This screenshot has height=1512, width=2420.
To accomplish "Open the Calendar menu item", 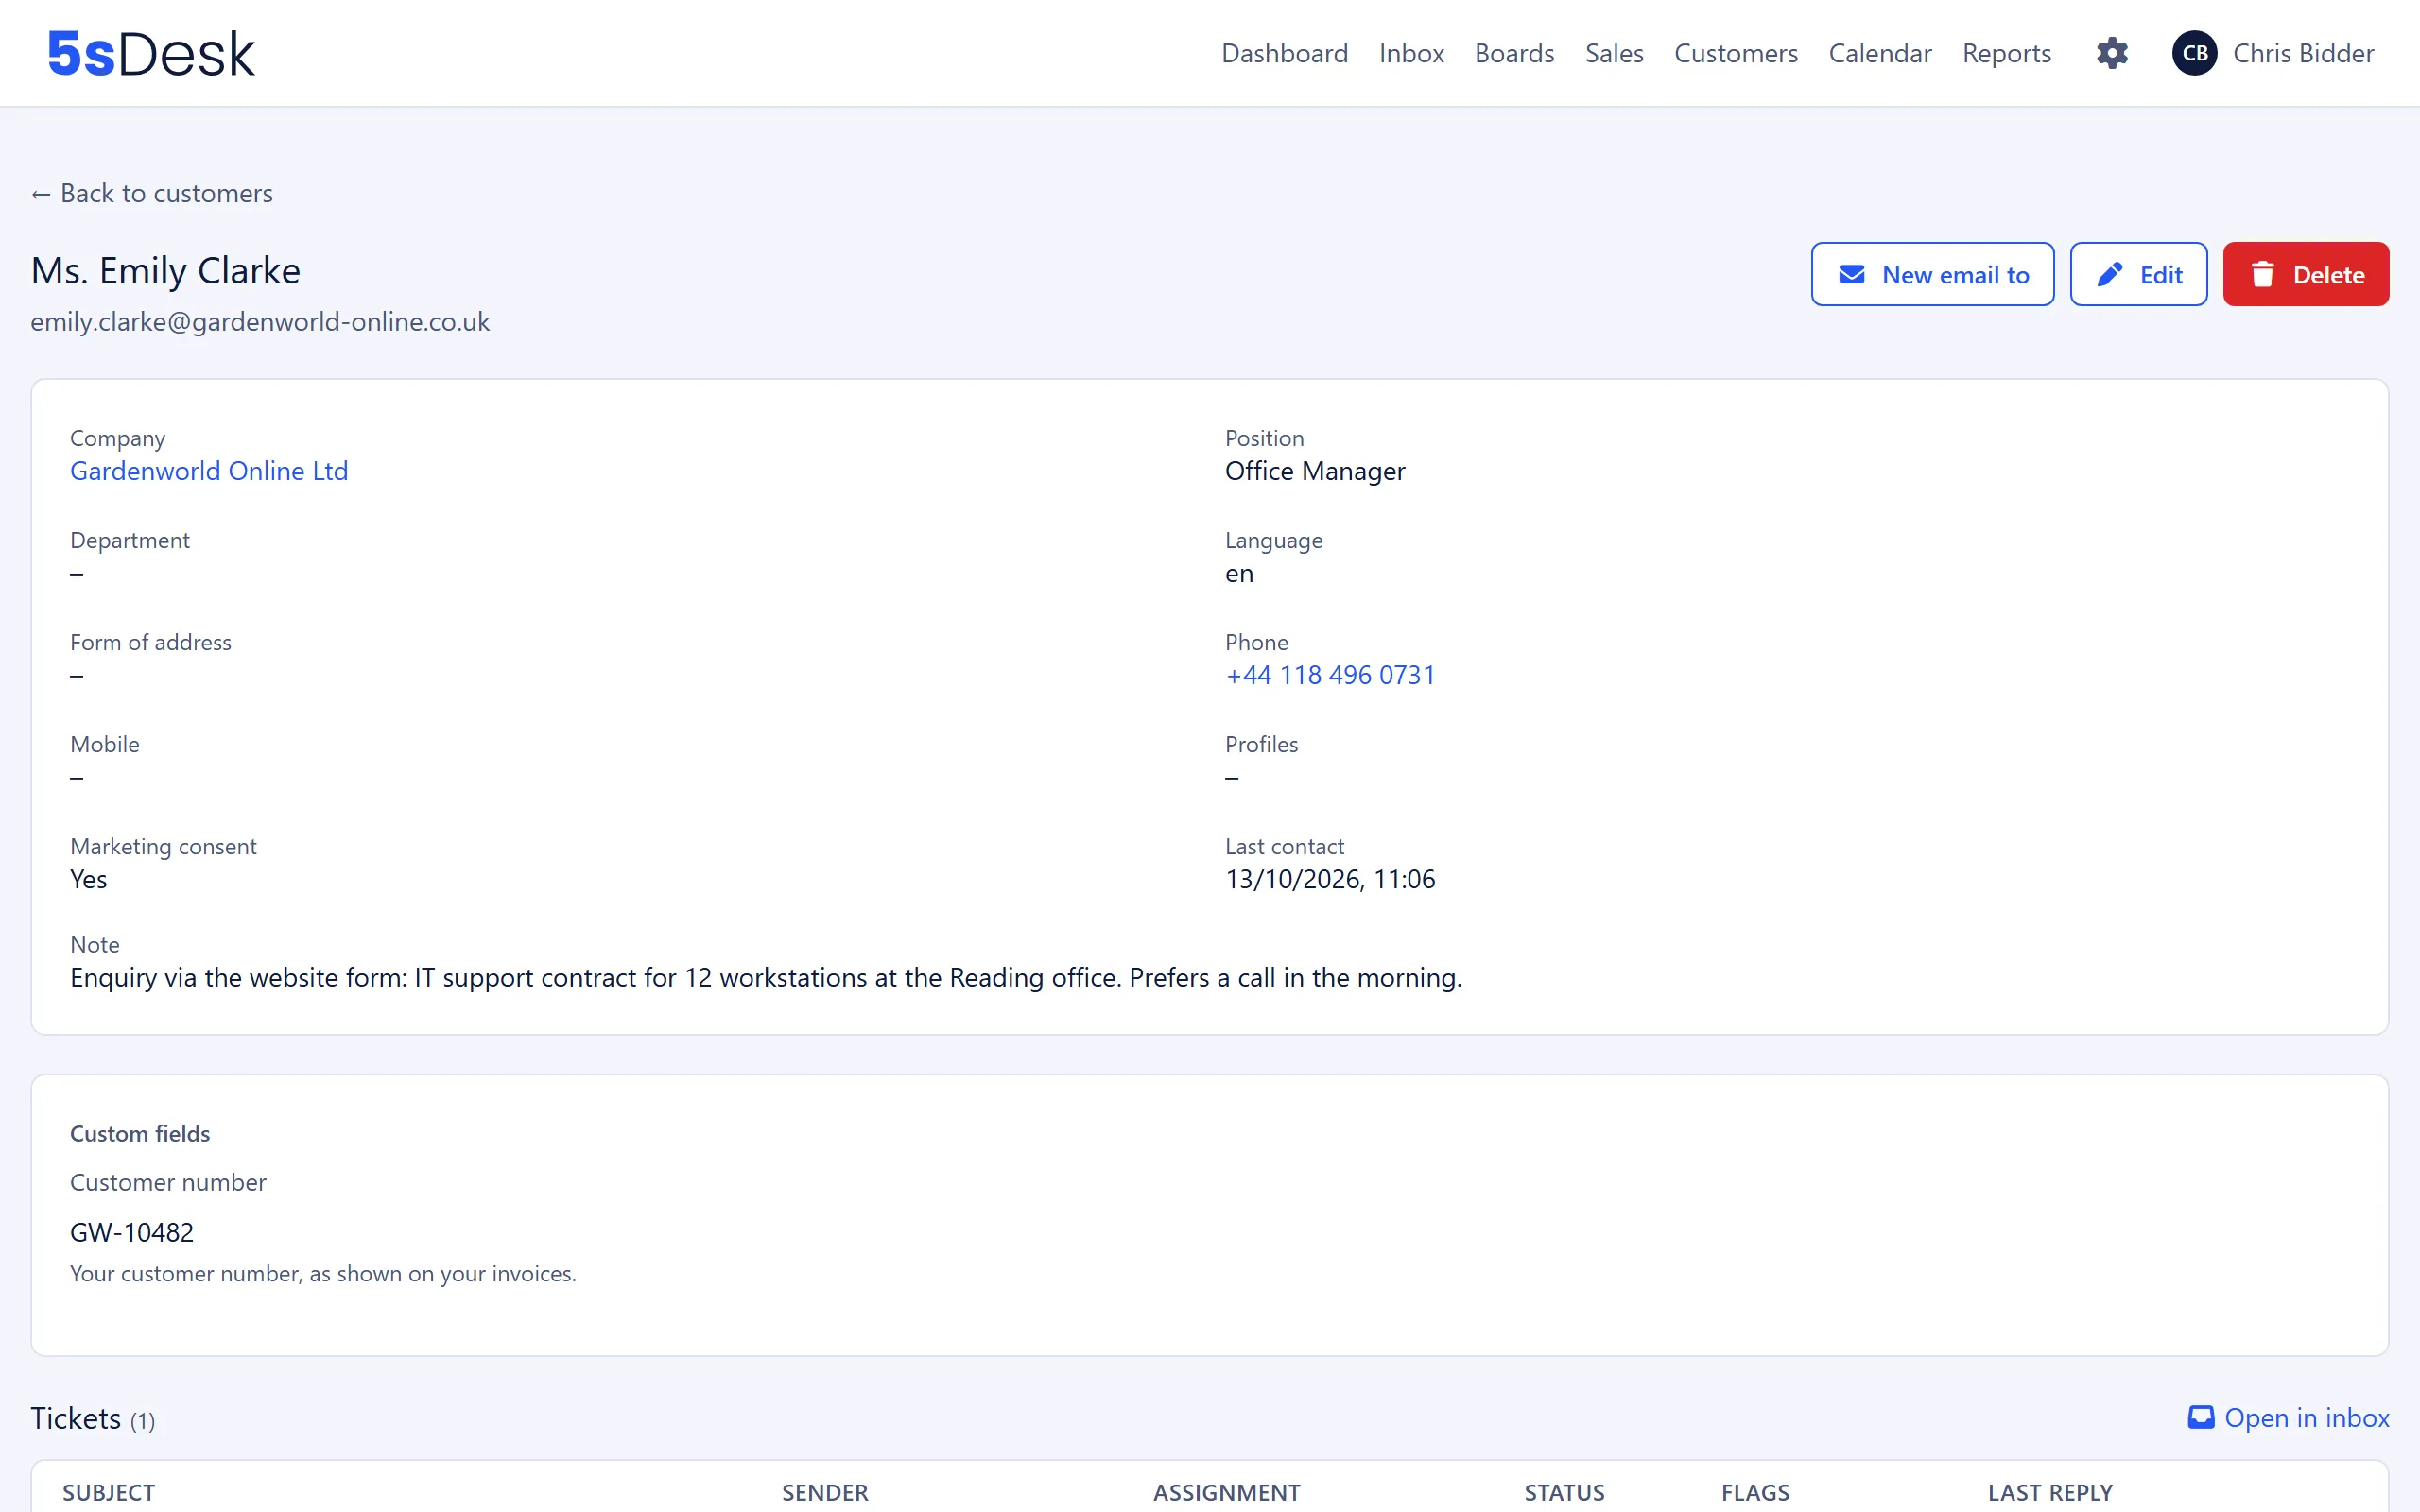I will click(1880, 53).
